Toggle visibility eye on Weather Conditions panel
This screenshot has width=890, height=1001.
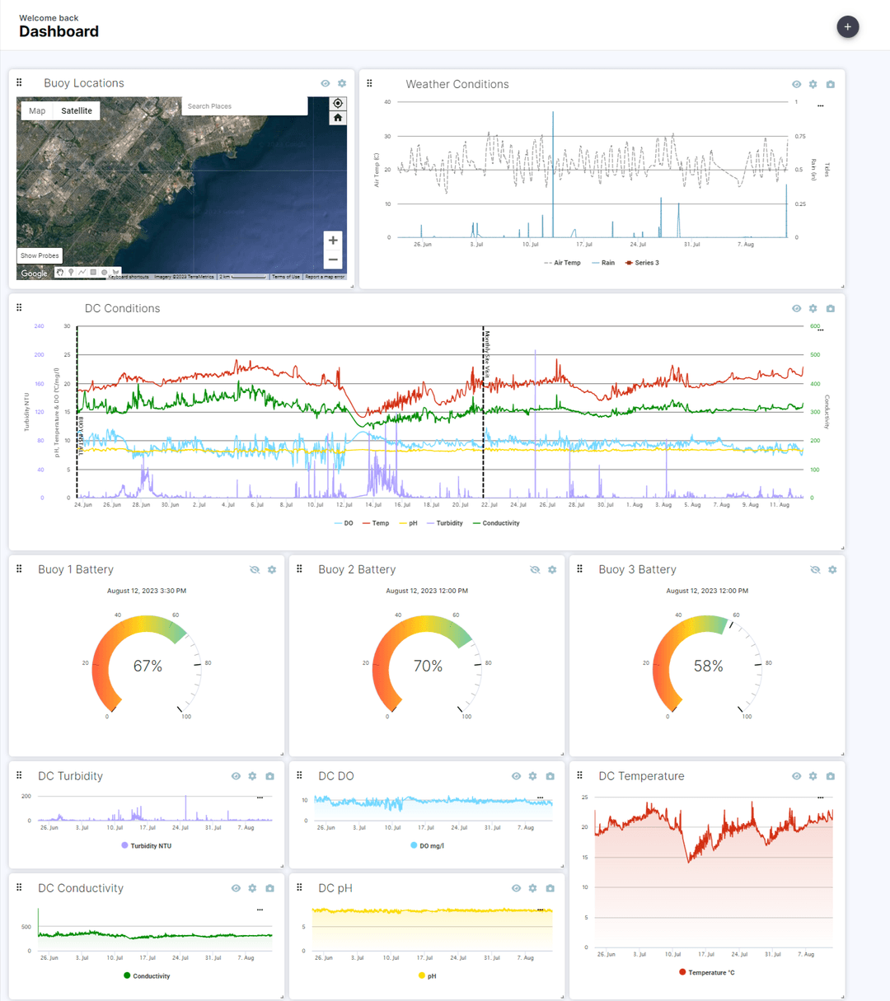796,84
